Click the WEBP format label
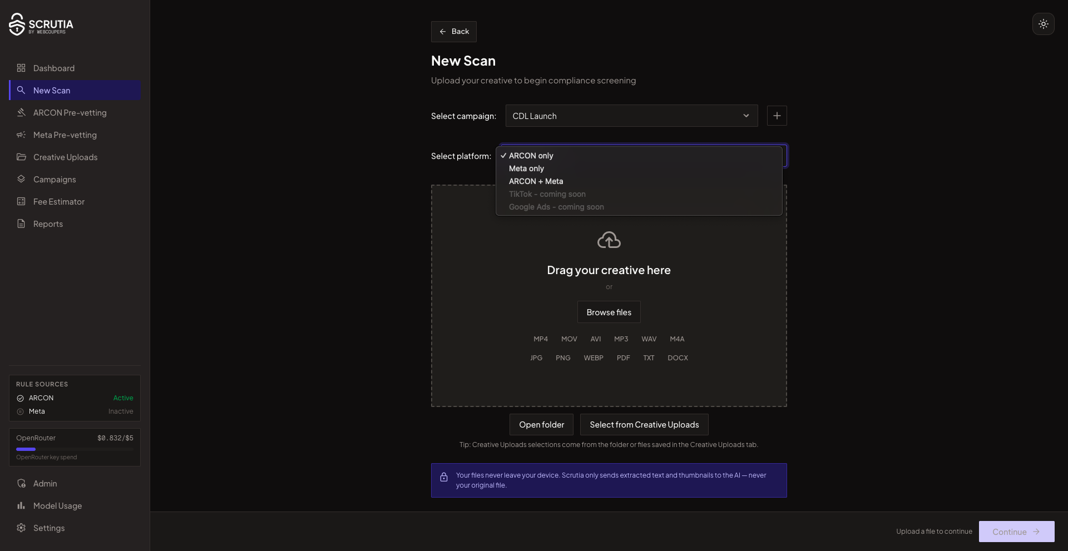Screen dimensions: 1068x551 coord(594,358)
